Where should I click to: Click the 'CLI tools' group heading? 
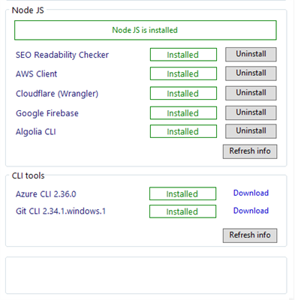[x=28, y=175]
